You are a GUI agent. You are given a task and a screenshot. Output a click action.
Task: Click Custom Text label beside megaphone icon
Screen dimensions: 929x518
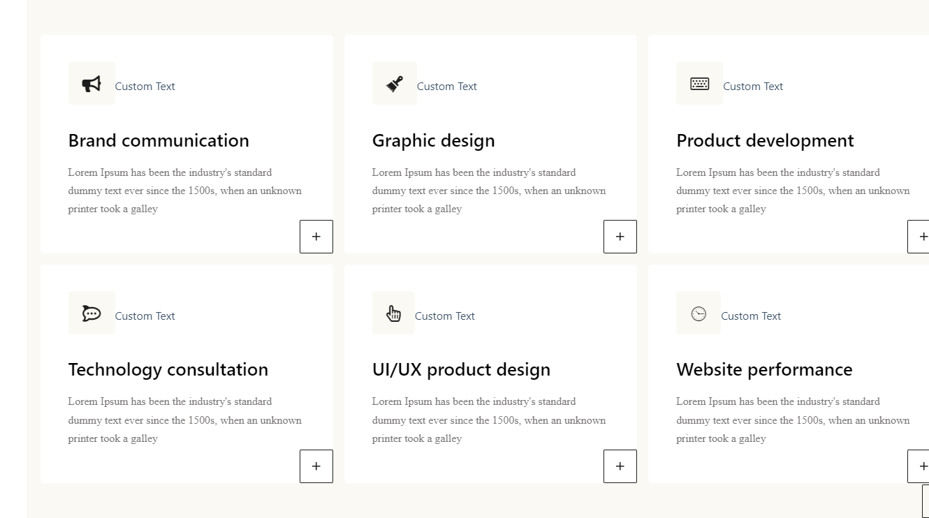[145, 87]
